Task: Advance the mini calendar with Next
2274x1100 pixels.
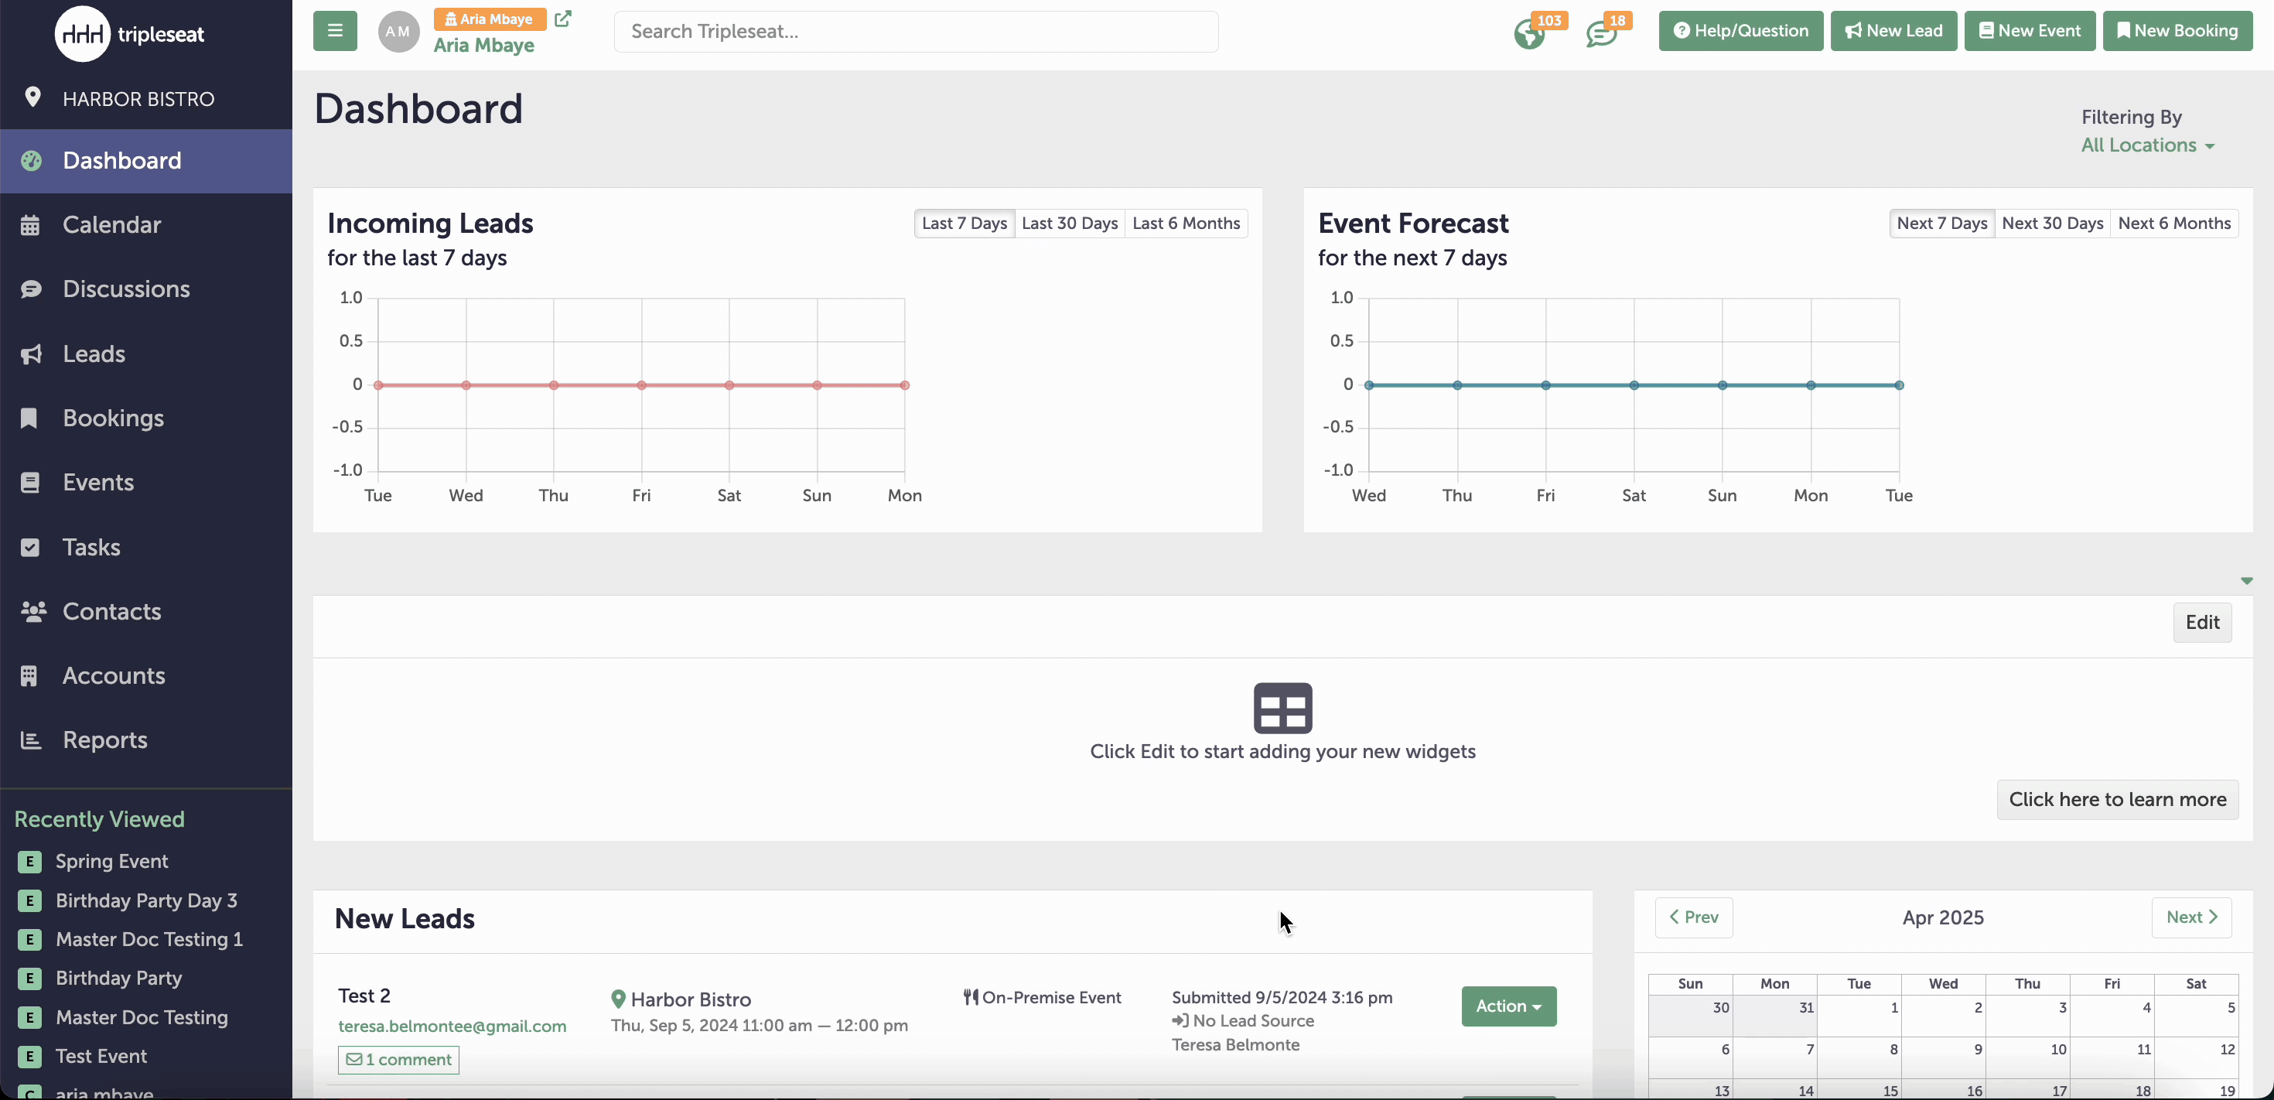Action: click(x=2192, y=917)
